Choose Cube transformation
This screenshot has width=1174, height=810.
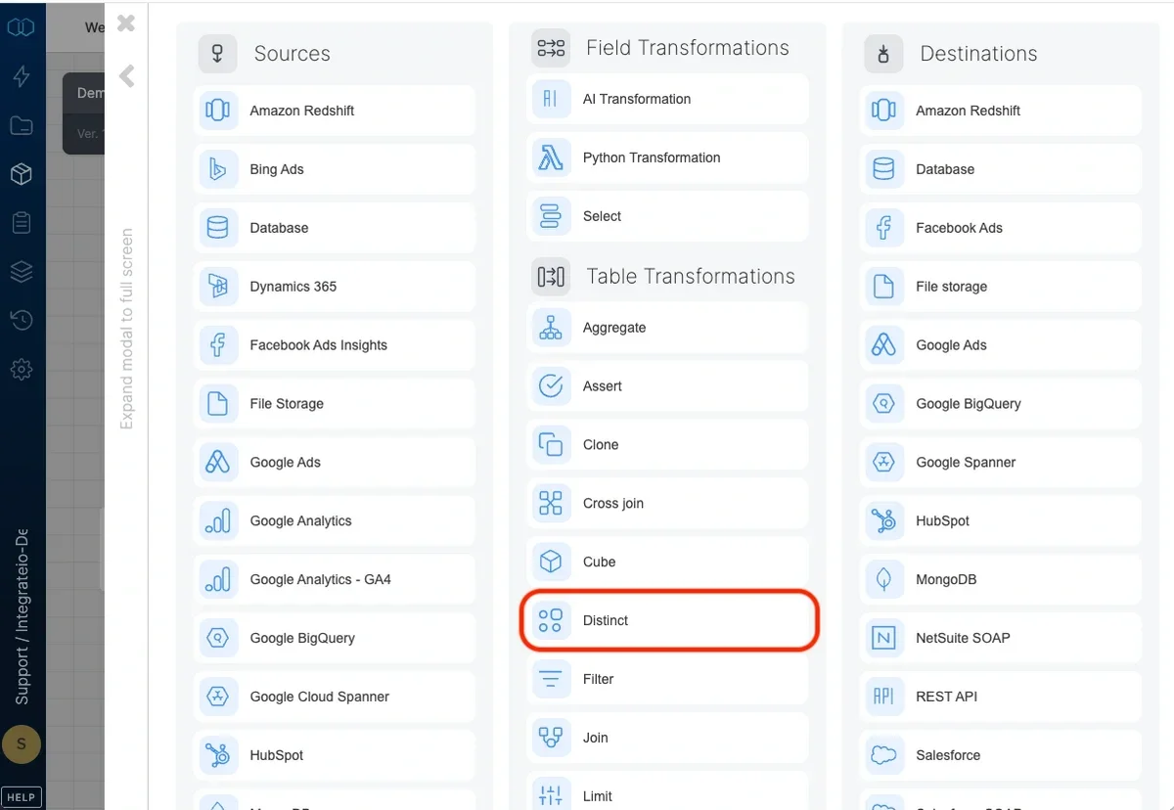tap(668, 562)
